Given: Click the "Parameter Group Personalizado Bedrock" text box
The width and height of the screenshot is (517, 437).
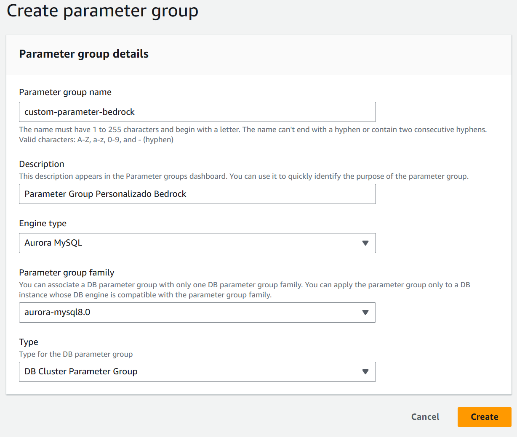Looking at the screenshot, I should [x=197, y=194].
